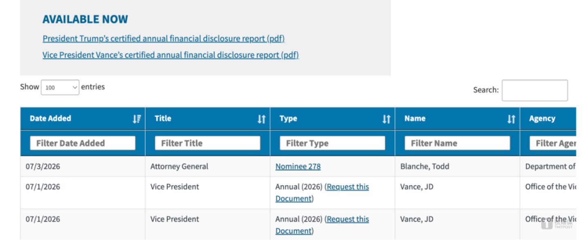This screenshot has height=240, width=588.
Task: Open President Trump's financial disclosure report
Action: (164, 39)
